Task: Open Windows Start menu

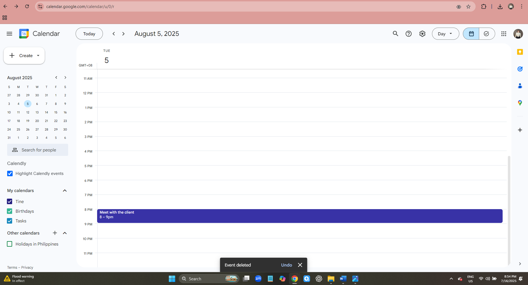Action: (x=172, y=279)
